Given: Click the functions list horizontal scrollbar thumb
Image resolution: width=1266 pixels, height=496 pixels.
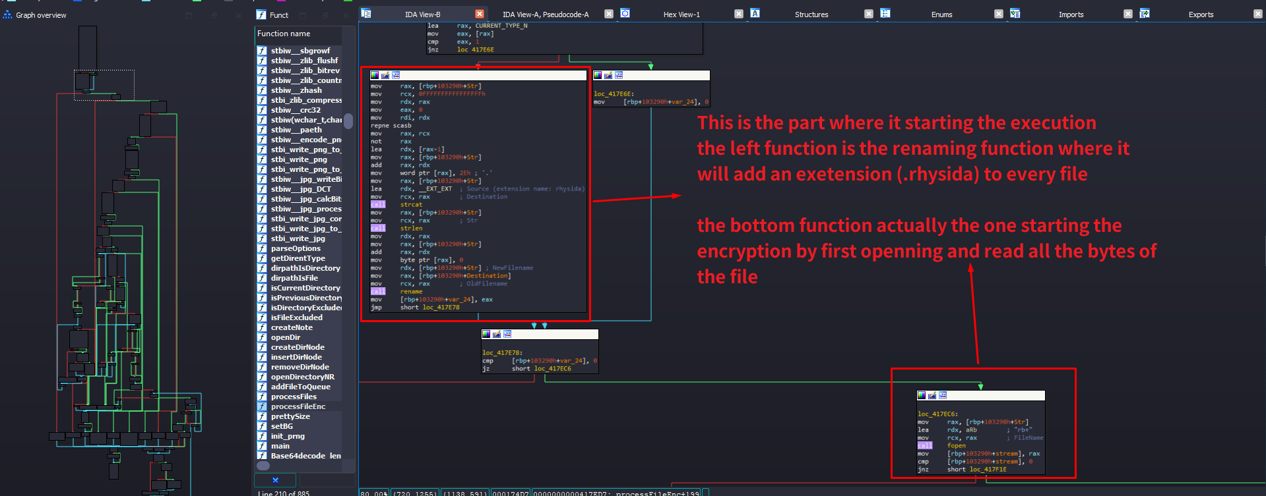Looking at the screenshot, I should tap(263, 466).
